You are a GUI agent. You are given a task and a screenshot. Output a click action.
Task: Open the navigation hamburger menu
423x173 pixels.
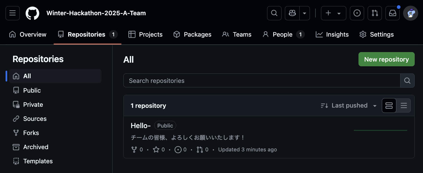pos(13,13)
